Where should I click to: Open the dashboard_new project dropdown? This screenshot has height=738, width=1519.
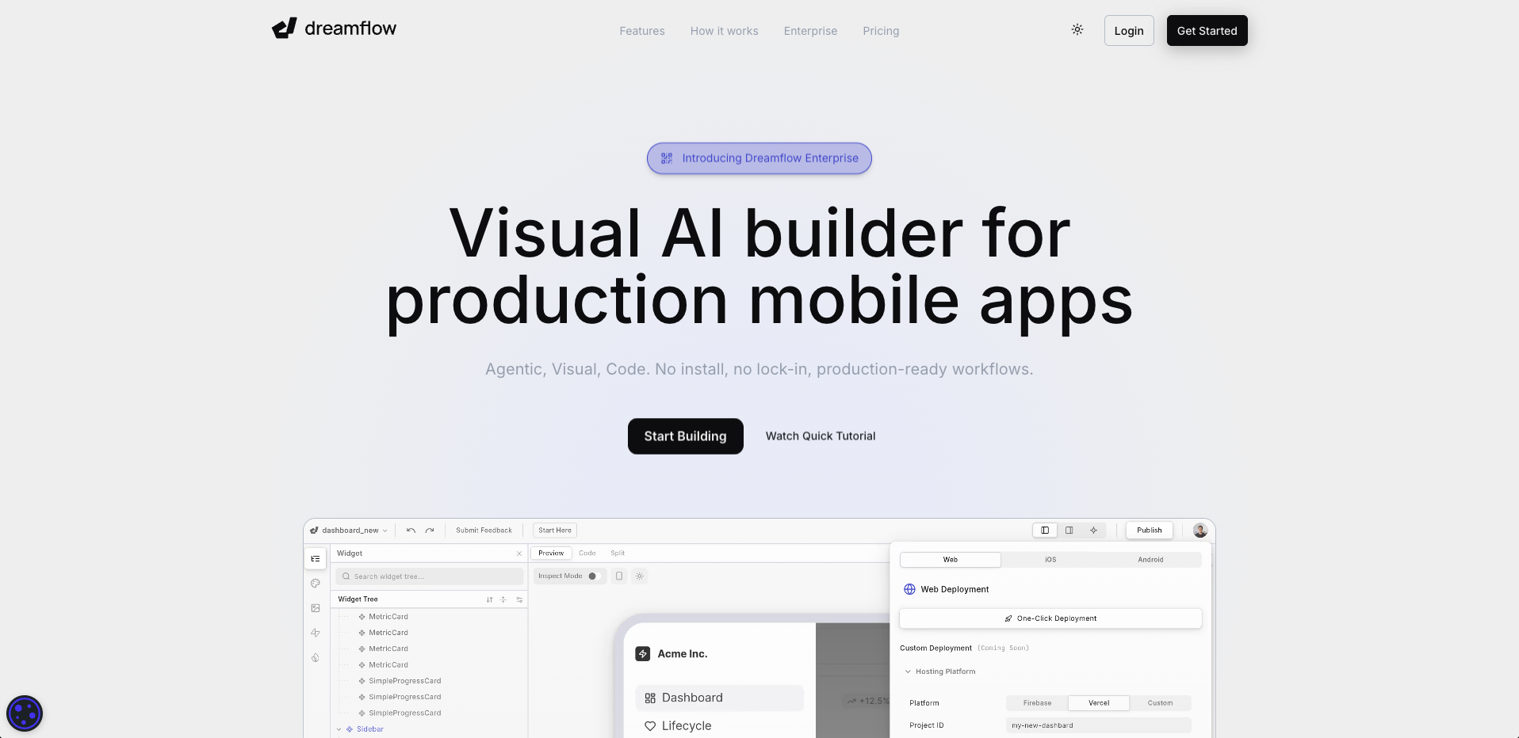tap(349, 531)
